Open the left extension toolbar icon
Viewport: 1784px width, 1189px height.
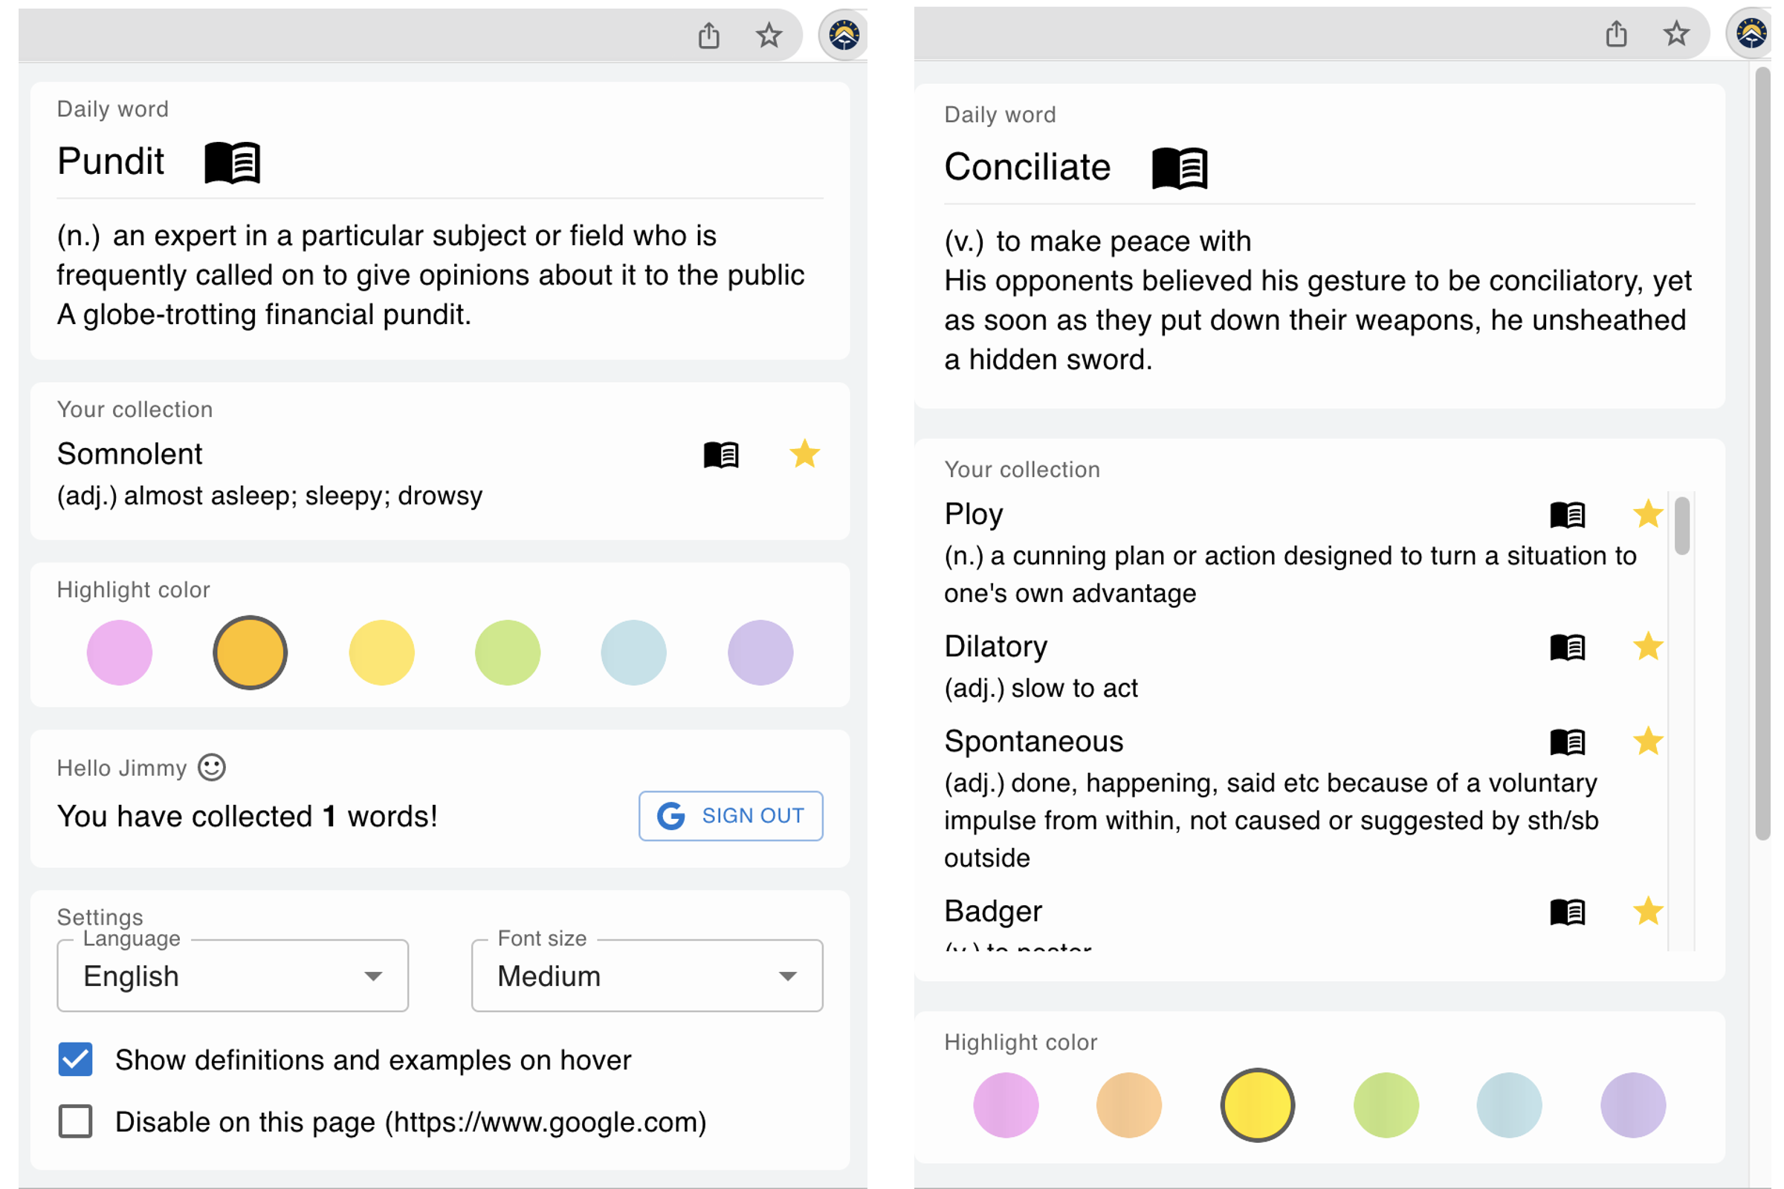(x=844, y=35)
